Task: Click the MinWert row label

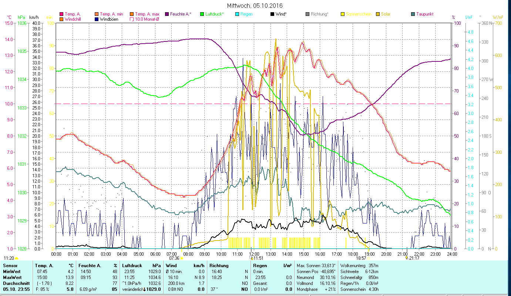Action: pos(11,272)
